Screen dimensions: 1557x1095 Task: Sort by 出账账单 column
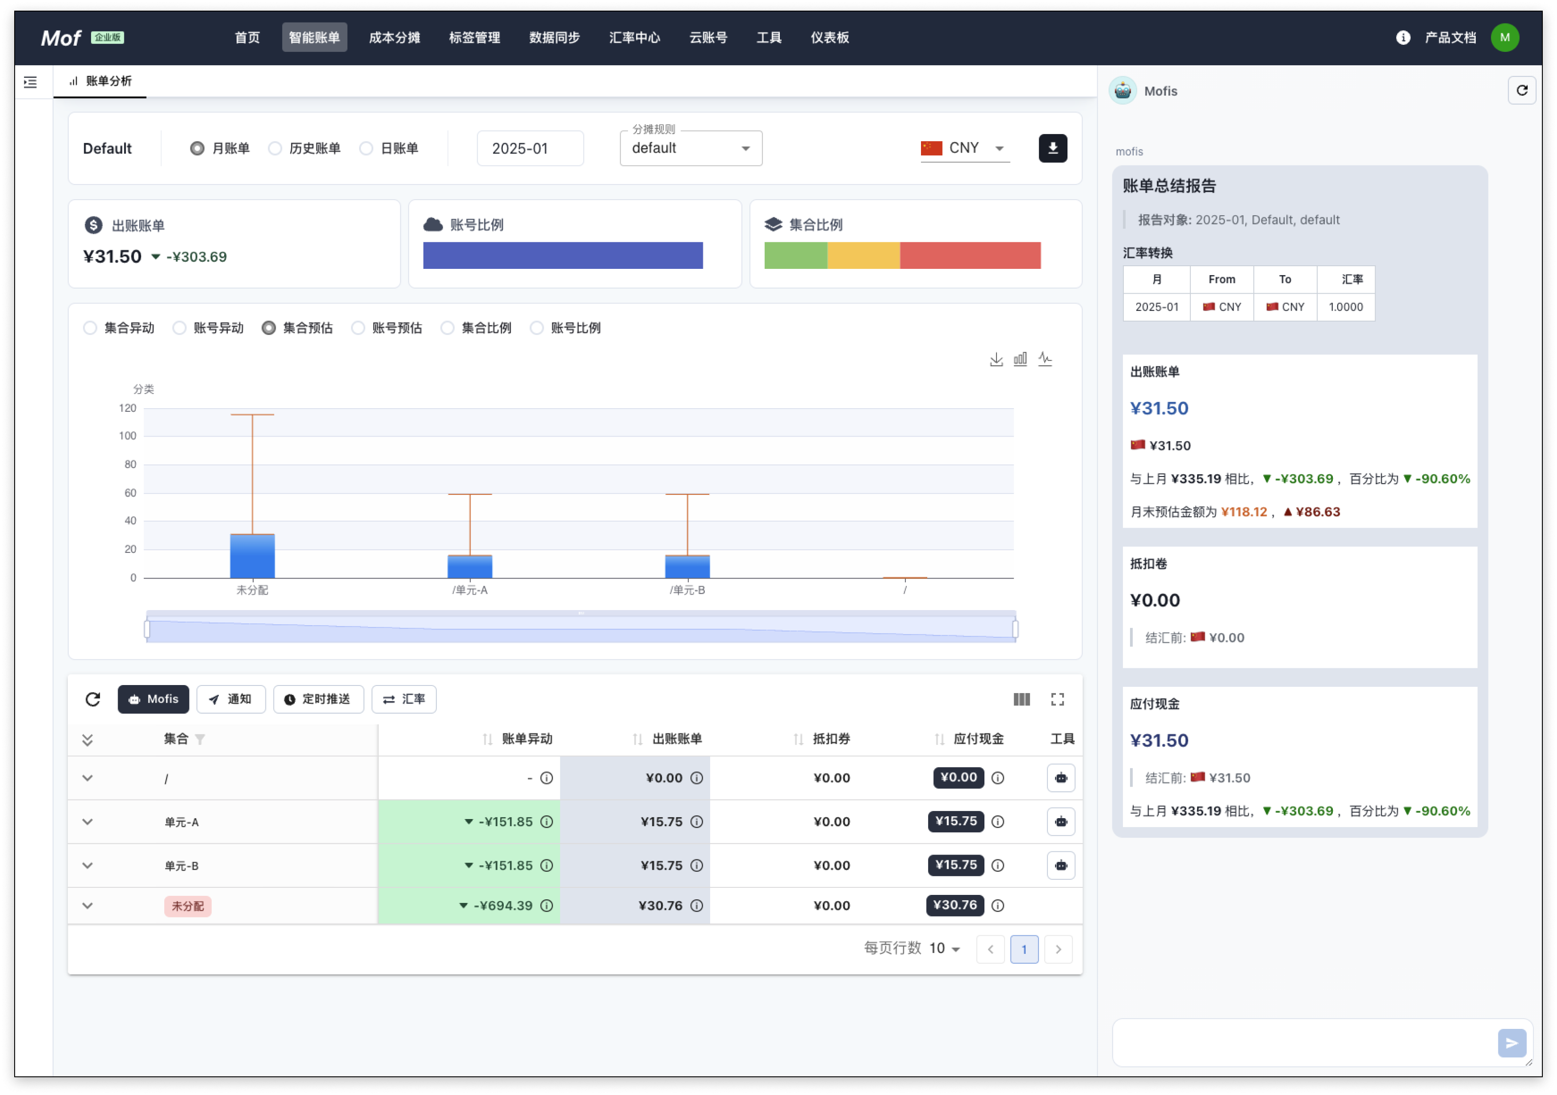[x=637, y=739]
